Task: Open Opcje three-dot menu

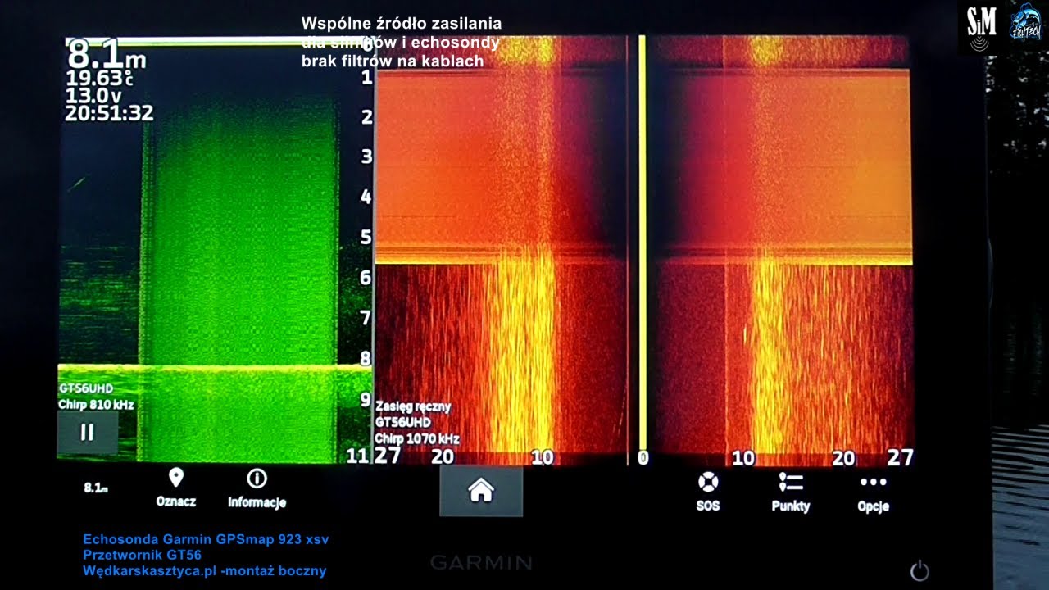Action: (x=873, y=482)
